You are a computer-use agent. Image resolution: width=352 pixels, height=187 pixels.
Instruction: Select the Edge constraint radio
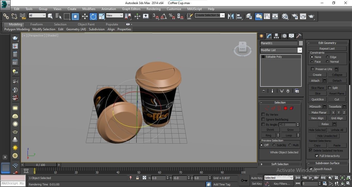[x=327, y=57]
